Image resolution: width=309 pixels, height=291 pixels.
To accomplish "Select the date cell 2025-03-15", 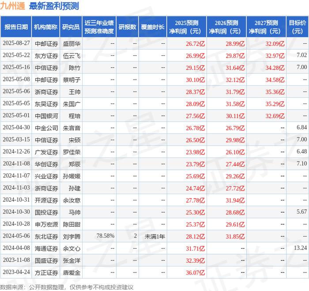I will pyautogui.click(x=16, y=140).
